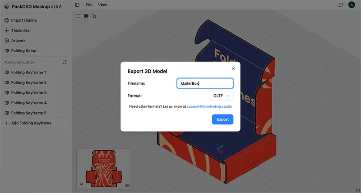The image size is (361, 193).
Task: Open the File menu
Action: (89, 5)
